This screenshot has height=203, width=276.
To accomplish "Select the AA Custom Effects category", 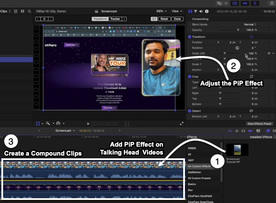I will tap(199, 166).
